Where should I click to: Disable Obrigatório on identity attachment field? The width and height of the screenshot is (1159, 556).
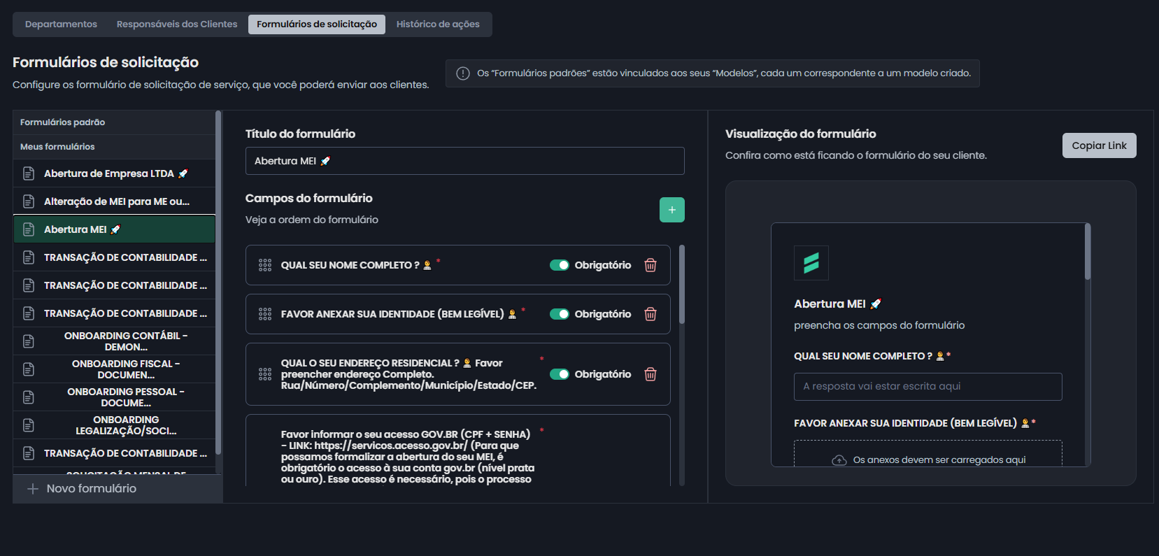(x=559, y=314)
